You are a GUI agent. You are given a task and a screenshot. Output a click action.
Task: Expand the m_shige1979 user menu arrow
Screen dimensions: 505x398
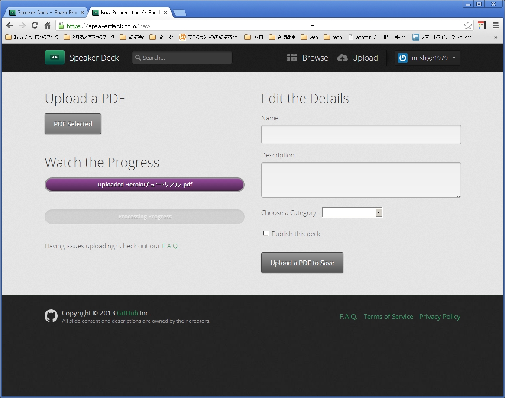(454, 58)
